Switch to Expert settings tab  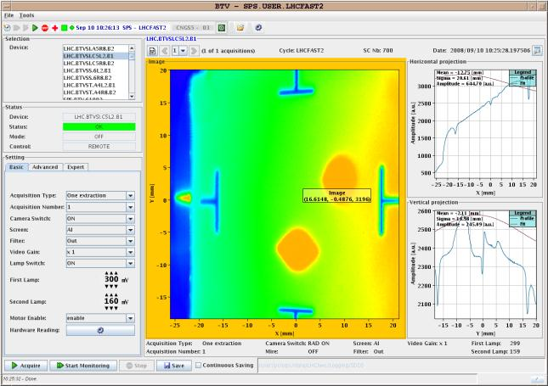pyautogui.click(x=76, y=167)
